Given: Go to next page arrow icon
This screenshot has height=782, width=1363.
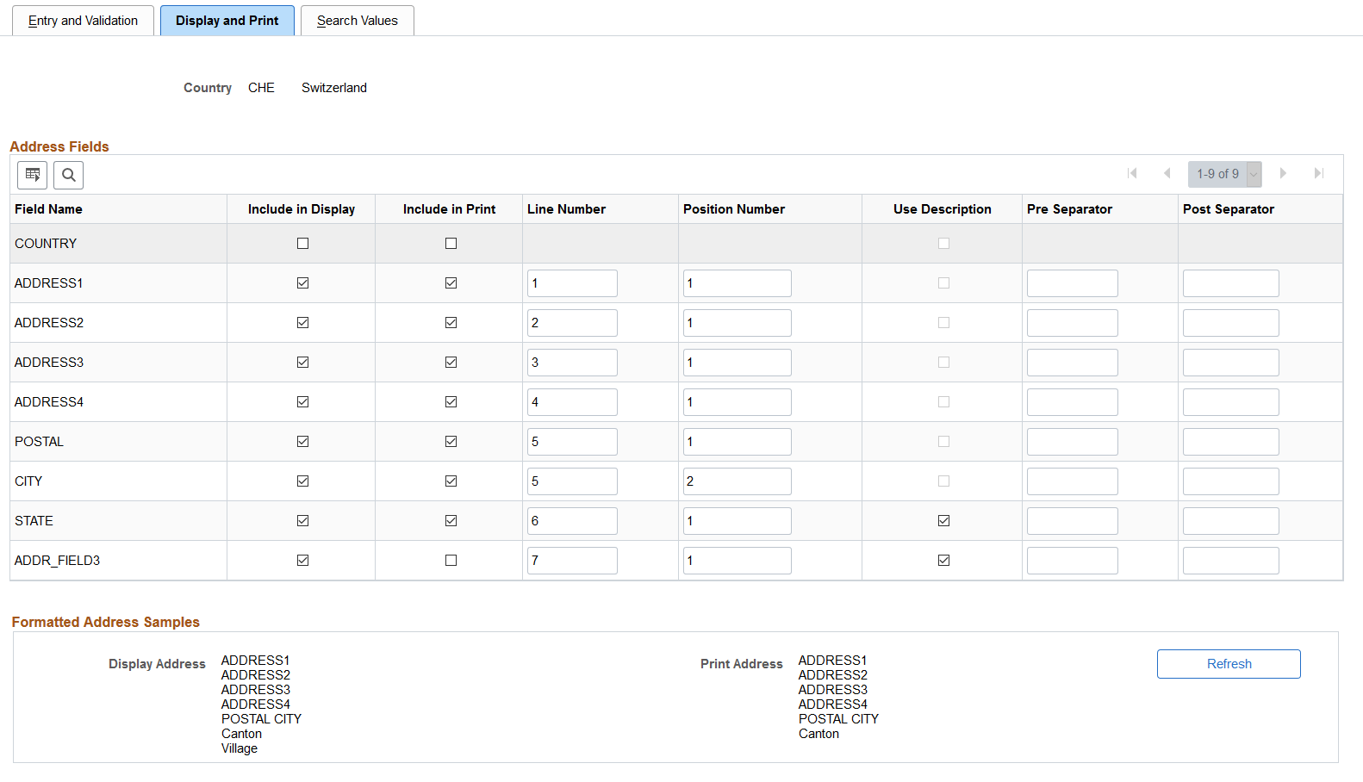Looking at the screenshot, I should pos(1283,173).
